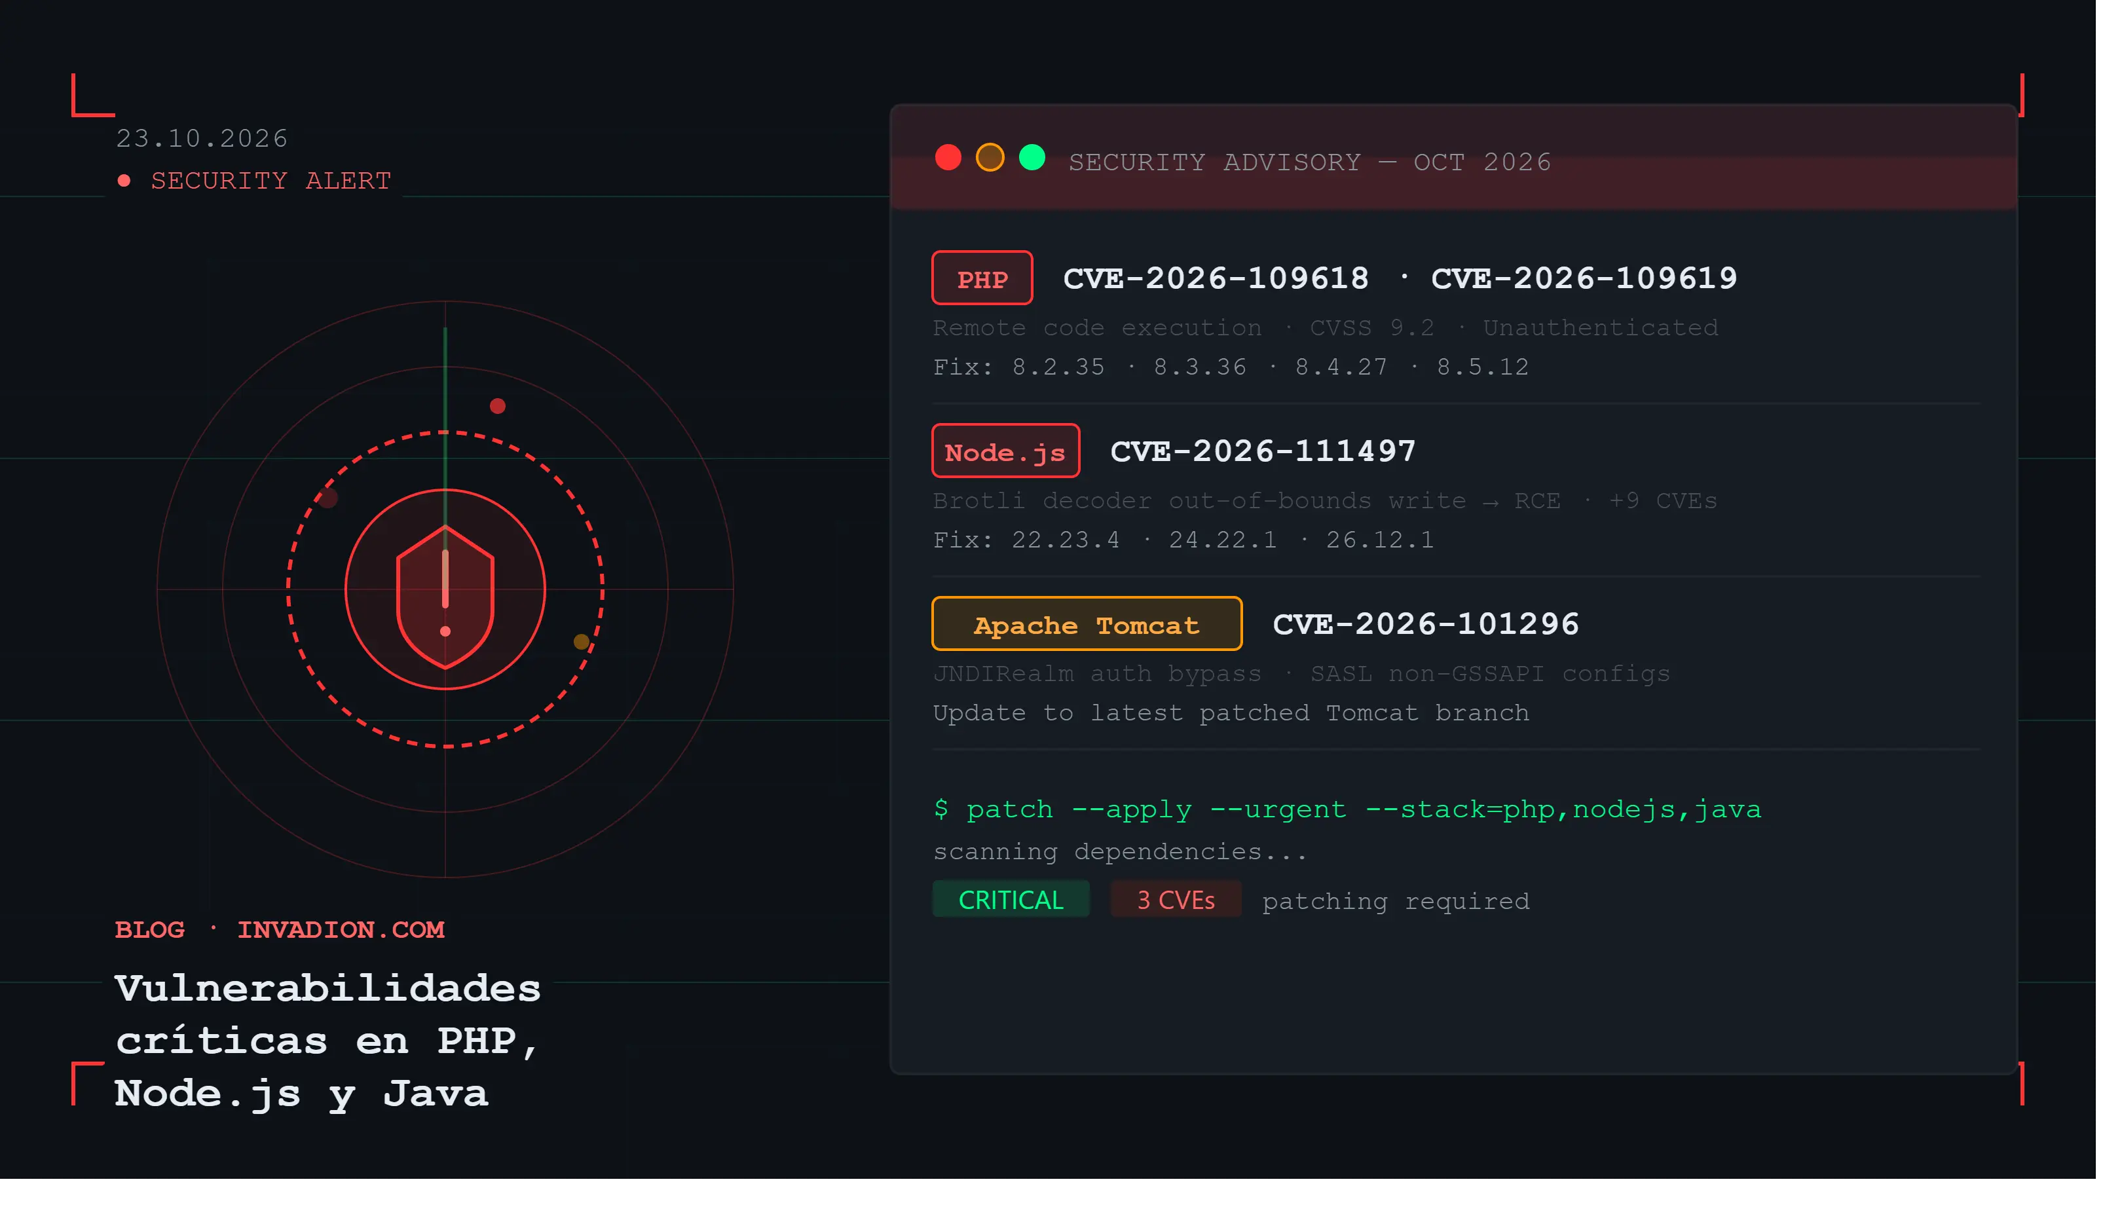Click the Node.js tag badge

(x=1005, y=451)
